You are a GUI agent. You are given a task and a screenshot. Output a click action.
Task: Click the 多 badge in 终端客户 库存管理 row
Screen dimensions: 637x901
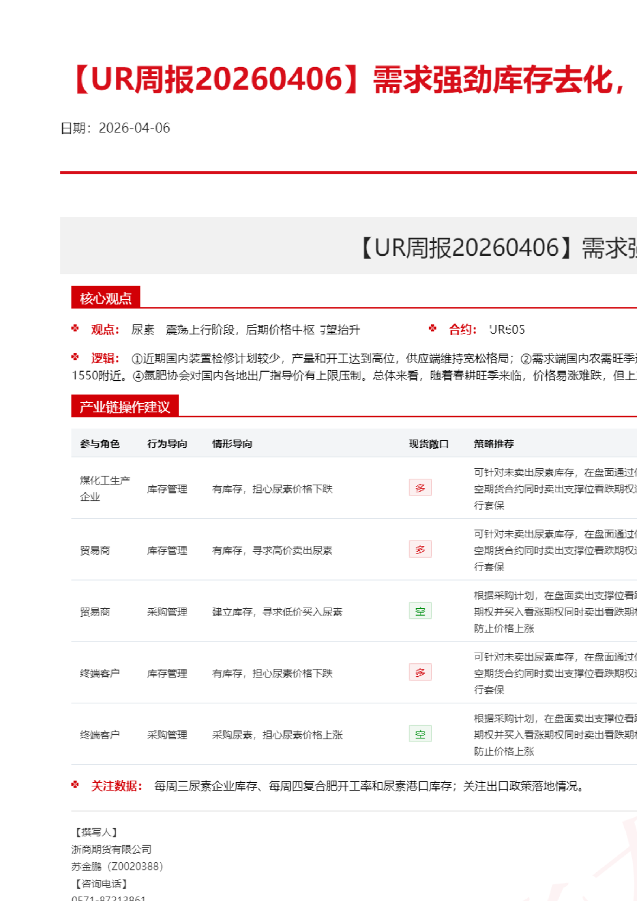point(420,673)
